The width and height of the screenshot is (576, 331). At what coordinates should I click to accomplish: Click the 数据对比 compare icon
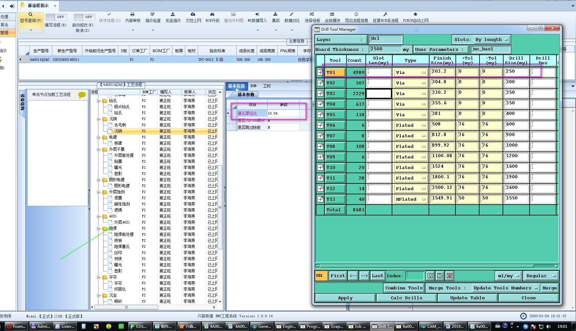click(292, 14)
